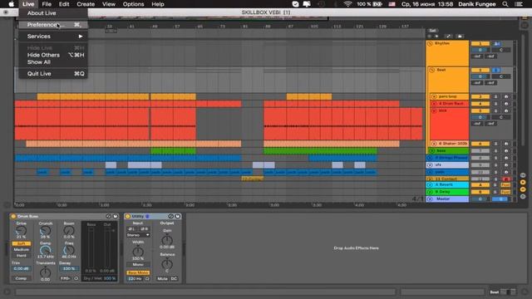Viewport: 532px width, 299px height.
Task: Choose Hide Others
Action: pos(53,55)
